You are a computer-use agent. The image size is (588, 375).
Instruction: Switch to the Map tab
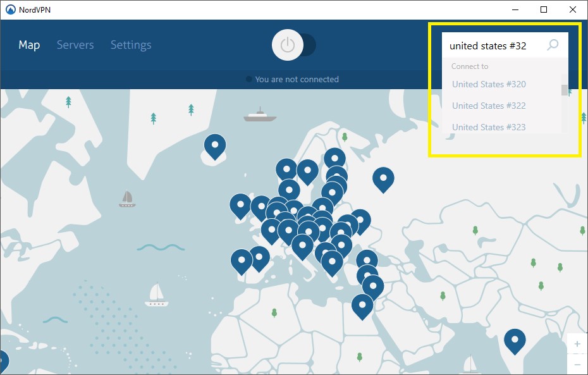pos(29,45)
